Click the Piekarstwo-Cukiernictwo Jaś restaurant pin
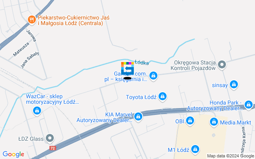This screenshot has width=255, height=159. [32, 20]
